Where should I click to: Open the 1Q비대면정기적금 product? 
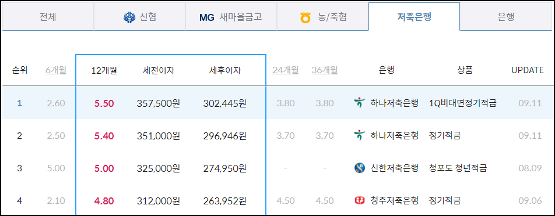click(x=462, y=103)
